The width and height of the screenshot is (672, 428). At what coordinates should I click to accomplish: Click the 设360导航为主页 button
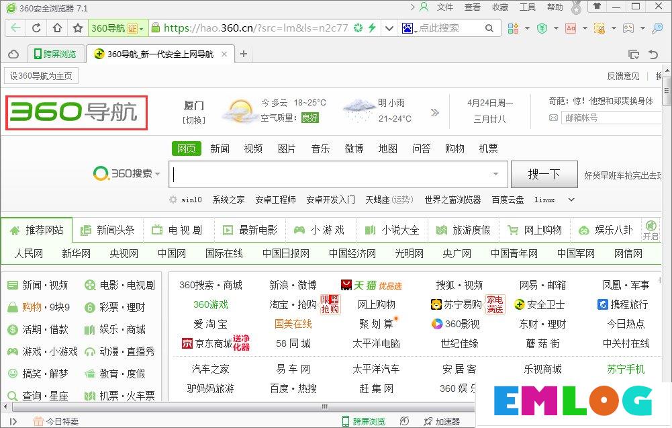coord(41,76)
